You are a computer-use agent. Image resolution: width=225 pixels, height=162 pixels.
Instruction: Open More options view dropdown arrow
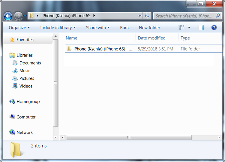click(x=189, y=27)
